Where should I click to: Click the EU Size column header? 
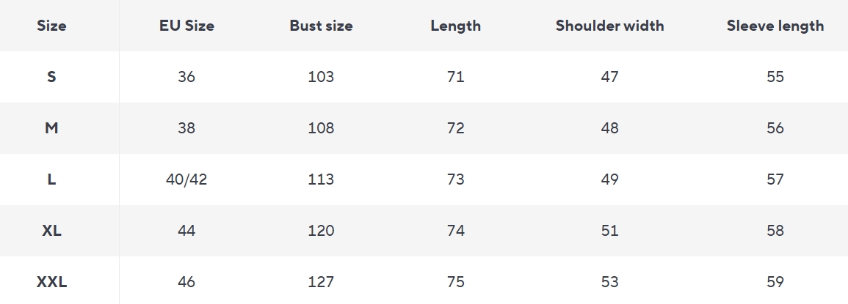186,26
